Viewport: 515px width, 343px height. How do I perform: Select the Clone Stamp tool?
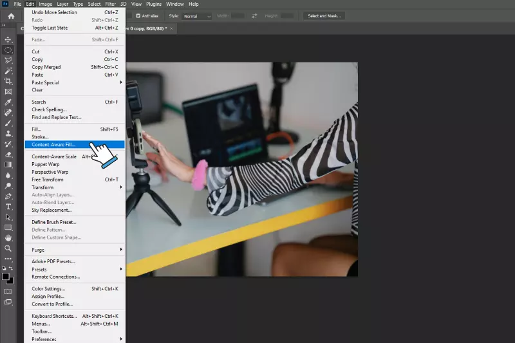[8, 134]
